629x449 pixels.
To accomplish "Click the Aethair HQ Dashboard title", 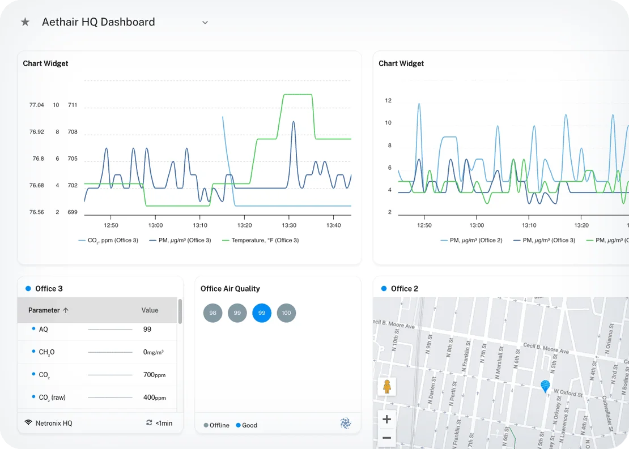I will (98, 22).
